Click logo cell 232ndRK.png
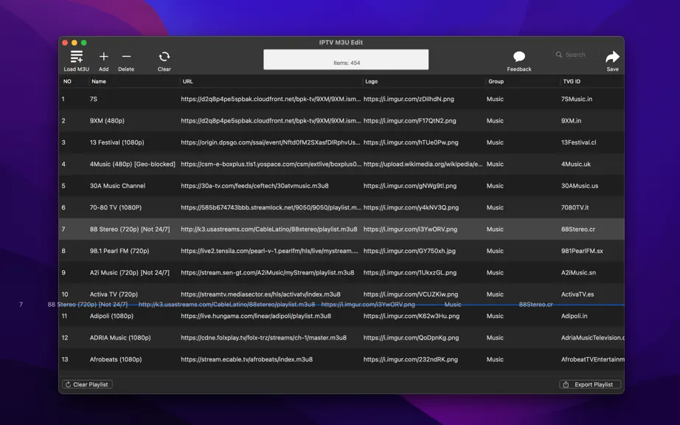The height and width of the screenshot is (425, 680). pyautogui.click(x=411, y=359)
